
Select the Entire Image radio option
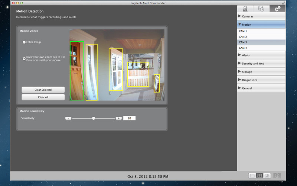tap(24, 42)
